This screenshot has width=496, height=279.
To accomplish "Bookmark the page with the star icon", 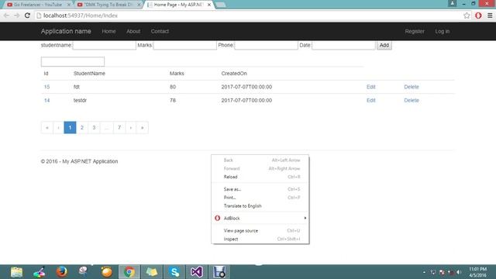I will coord(467,15).
